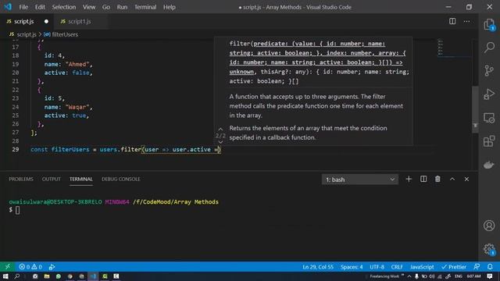This screenshot has width=500, height=281.
Task: Click the VS Code logo in title bar
Action: coord(8,7)
